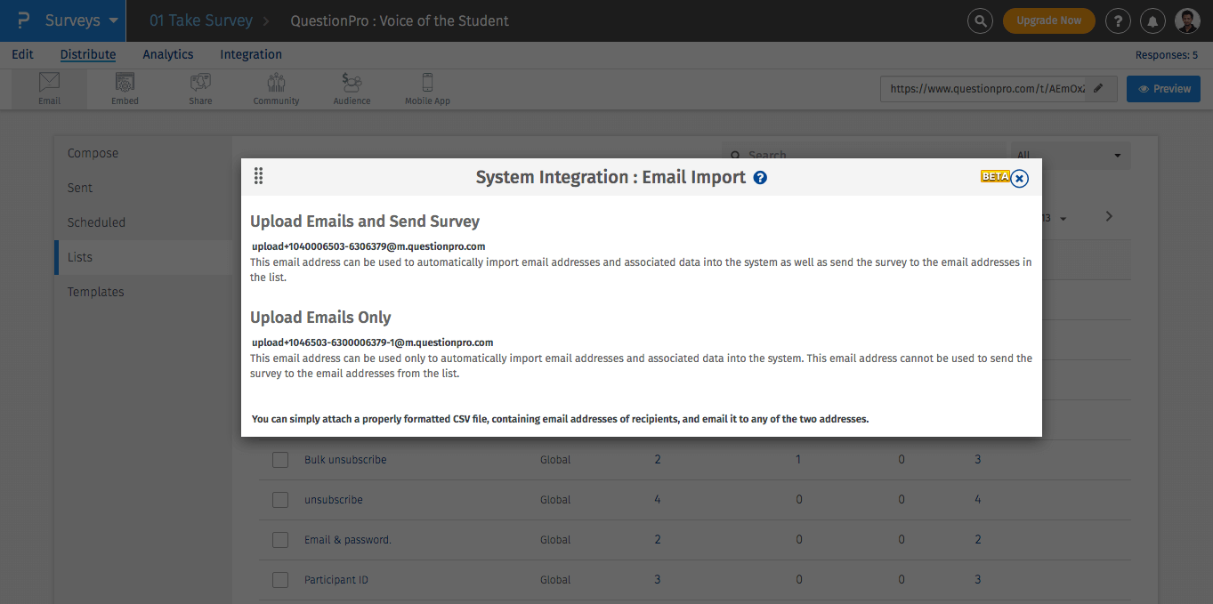
Task: Open the Embed distribution option
Action: (125, 88)
